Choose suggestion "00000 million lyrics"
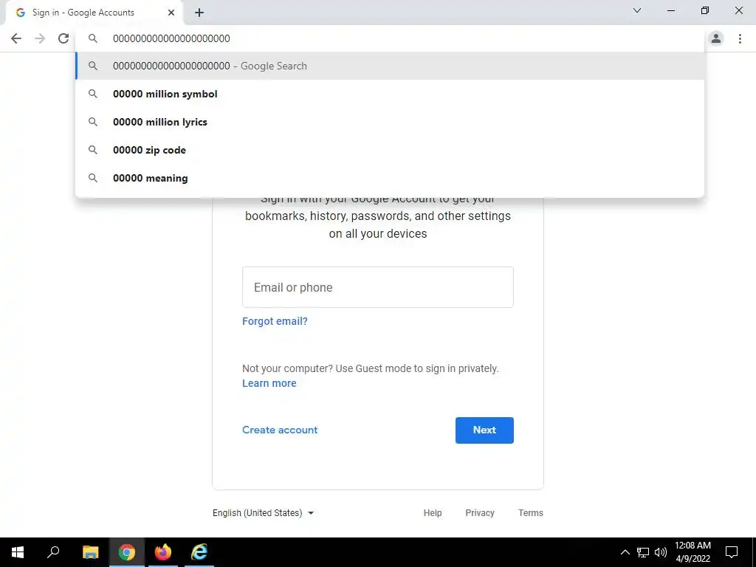The height and width of the screenshot is (567, 756). [390, 122]
